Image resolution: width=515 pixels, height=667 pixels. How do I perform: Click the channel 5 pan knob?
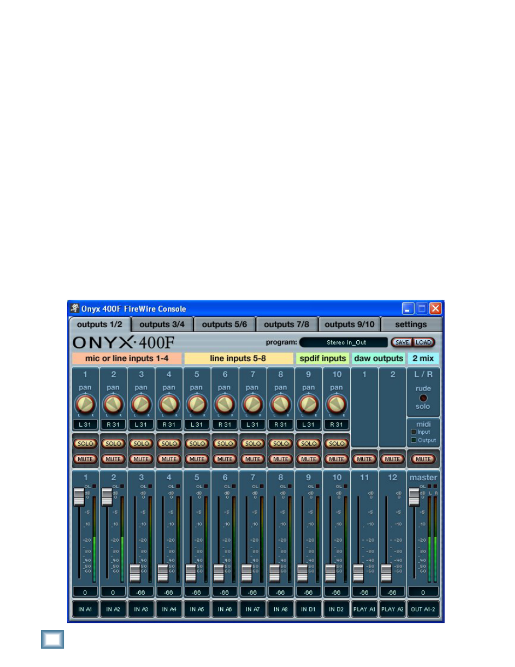pos(197,404)
